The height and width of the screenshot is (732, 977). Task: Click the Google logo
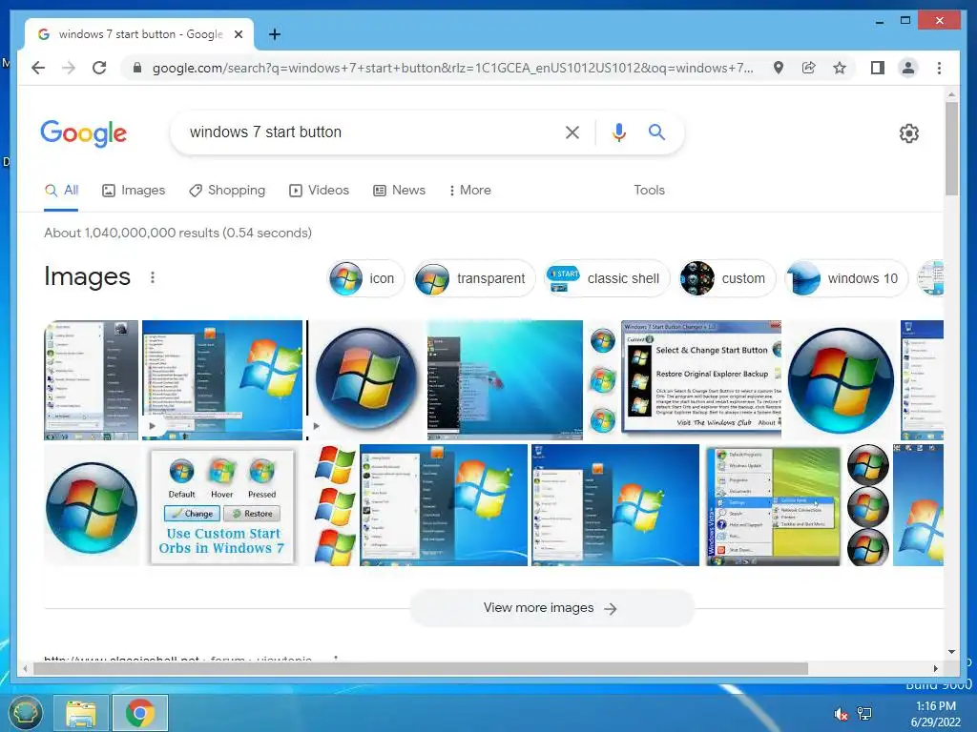pyautogui.click(x=84, y=133)
